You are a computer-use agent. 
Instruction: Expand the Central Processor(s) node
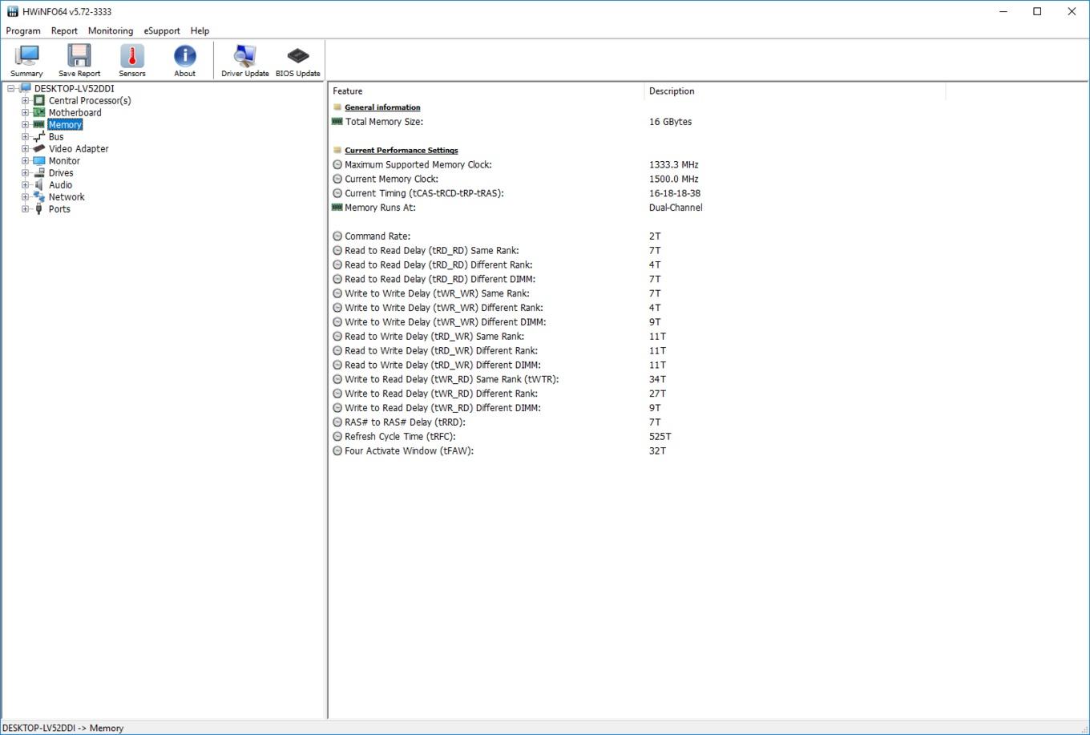click(25, 101)
